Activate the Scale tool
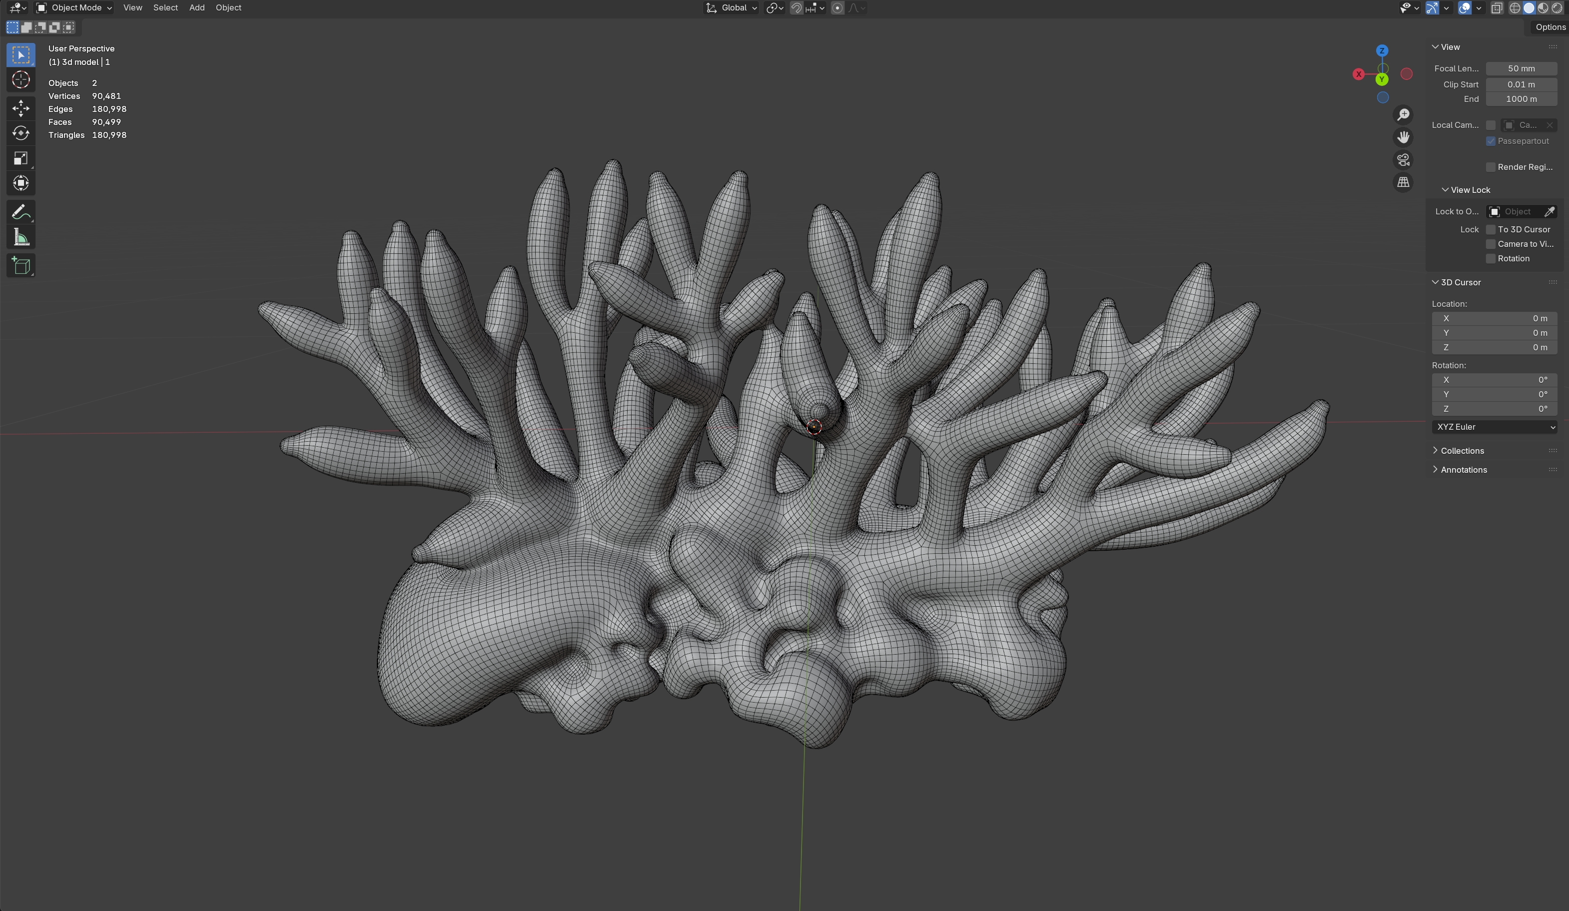Screen dimensions: 1569x911 click(x=20, y=158)
